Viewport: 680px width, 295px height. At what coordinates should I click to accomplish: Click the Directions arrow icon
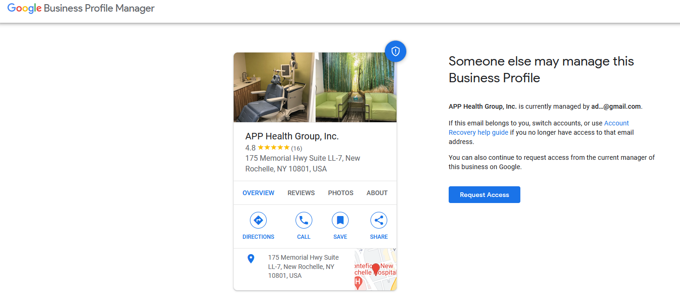click(258, 220)
